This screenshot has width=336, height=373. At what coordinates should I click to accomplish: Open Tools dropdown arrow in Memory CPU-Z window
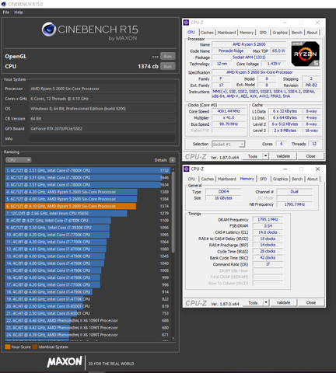click(266, 302)
